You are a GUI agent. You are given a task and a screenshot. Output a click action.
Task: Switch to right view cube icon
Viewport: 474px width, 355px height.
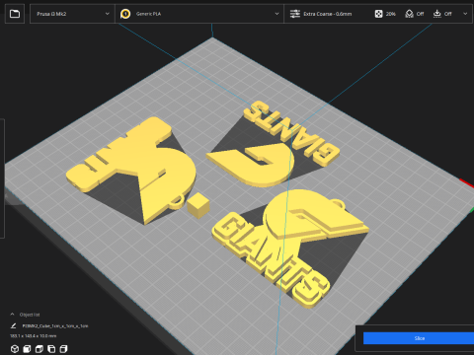[63, 348]
